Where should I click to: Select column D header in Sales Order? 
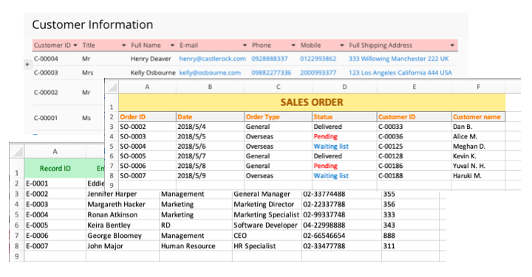[344, 87]
